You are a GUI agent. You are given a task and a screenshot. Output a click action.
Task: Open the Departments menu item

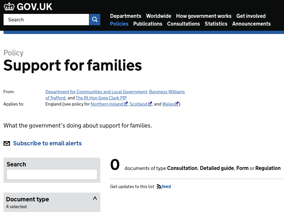pyautogui.click(x=126, y=16)
